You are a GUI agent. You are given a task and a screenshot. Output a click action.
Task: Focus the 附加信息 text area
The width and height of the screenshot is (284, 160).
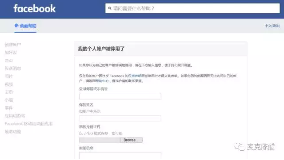[120, 156]
